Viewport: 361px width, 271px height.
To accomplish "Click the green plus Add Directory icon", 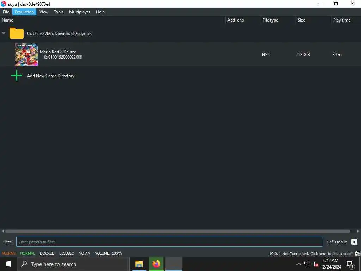I will click(17, 76).
